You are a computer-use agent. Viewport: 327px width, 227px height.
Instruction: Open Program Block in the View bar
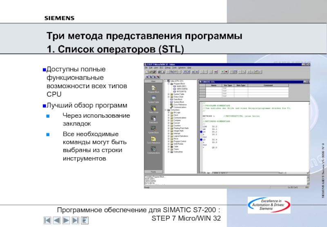coord(153,89)
